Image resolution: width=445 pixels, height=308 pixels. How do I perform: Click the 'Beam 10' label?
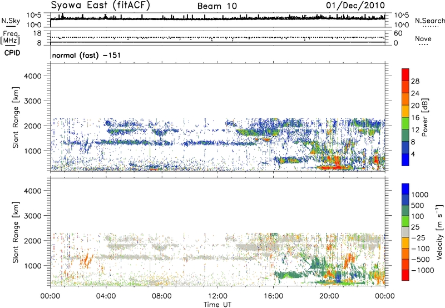(217, 6)
